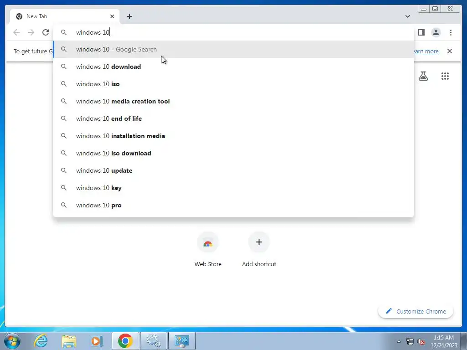
Task: Click magnifier icon in address bar
Action: click(64, 32)
